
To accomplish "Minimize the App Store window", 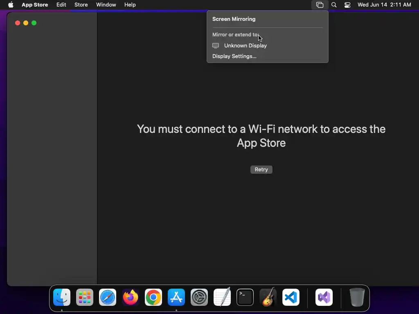I will click(x=26, y=23).
